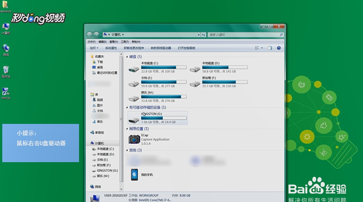Click the Forward navigation arrow button
Viewport: 363px width, 202px height.
[96, 35]
